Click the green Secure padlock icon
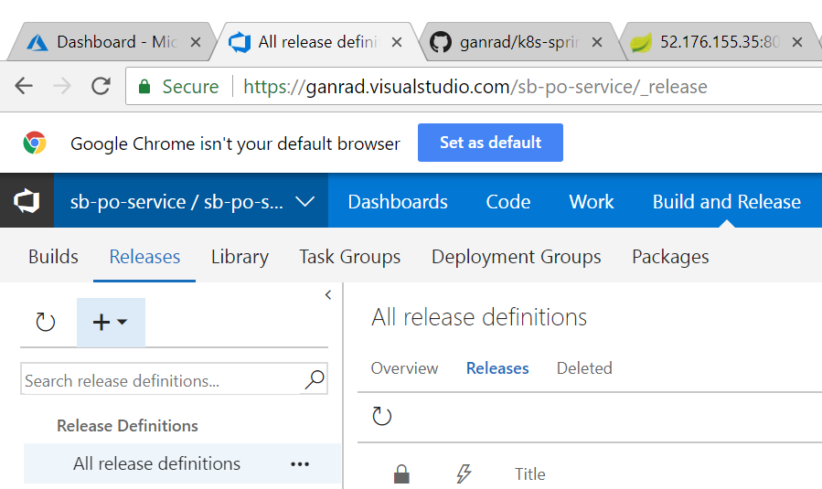The height and width of the screenshot is (489, 822). point(144,87)
